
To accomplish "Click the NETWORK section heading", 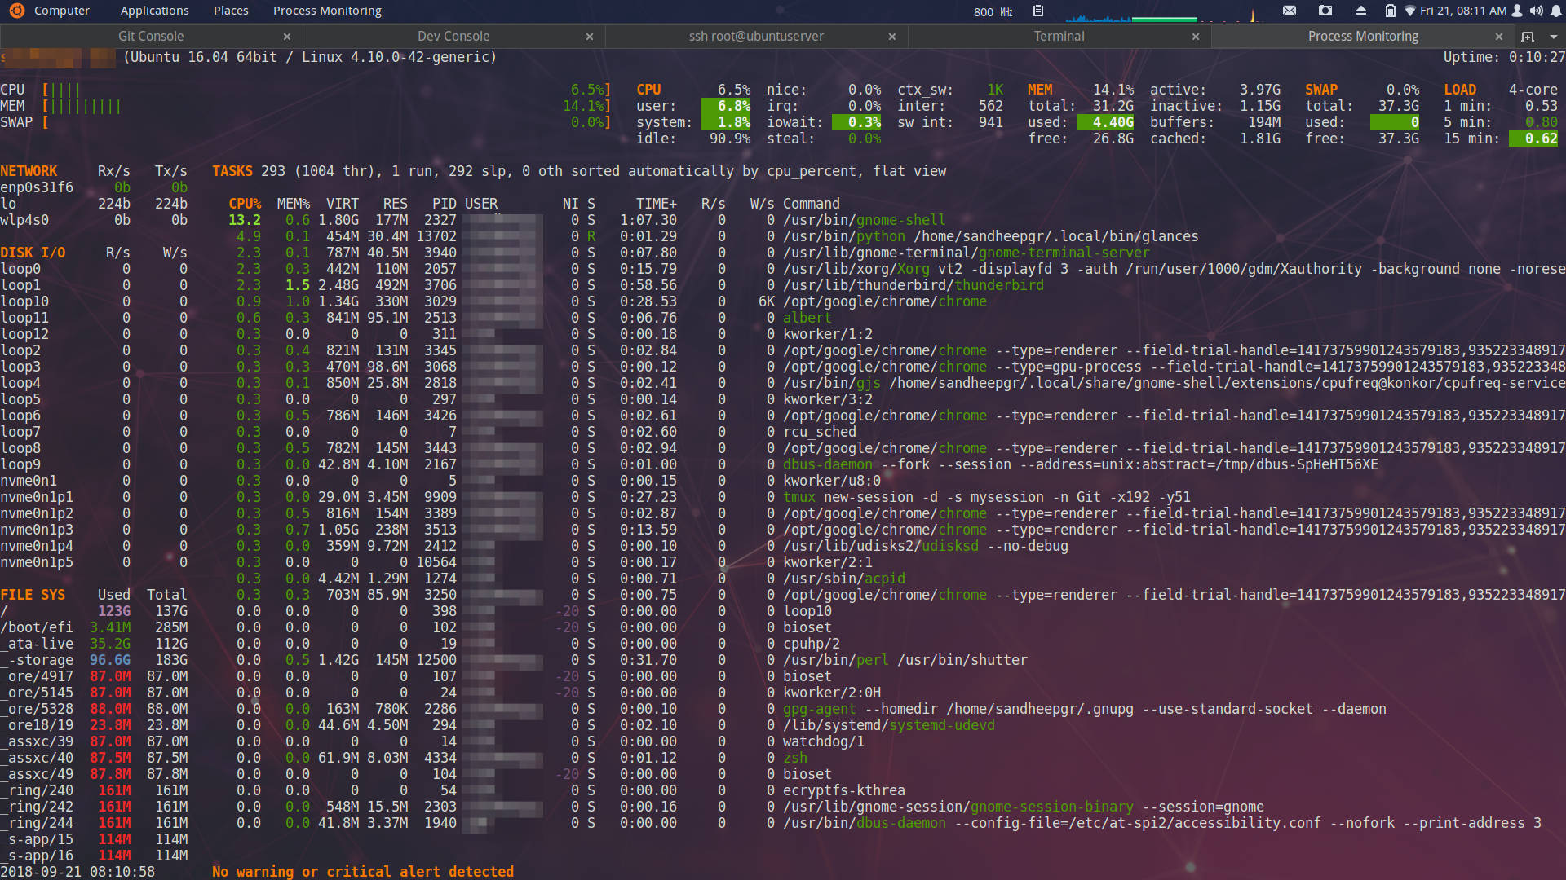I will point(29,171).
